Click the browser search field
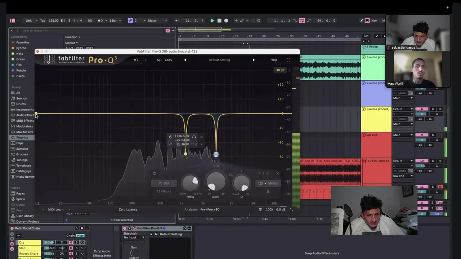 click(x=92, y=31)
